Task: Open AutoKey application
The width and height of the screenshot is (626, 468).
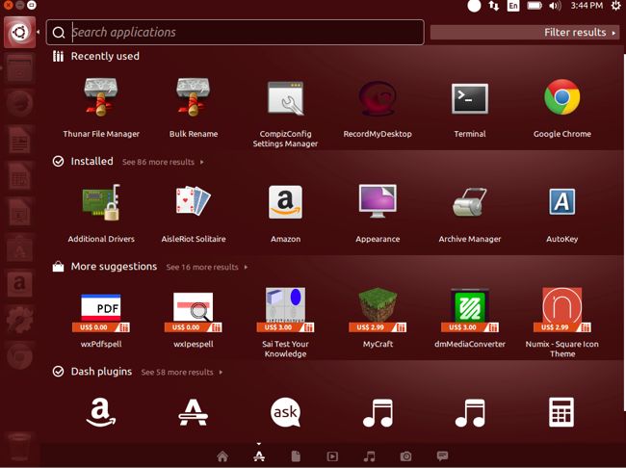Action: [562, 214]
